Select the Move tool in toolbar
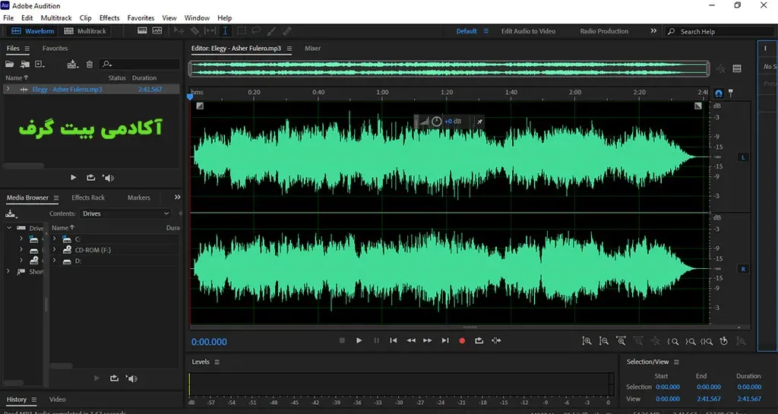The width and height of the screenshot is (778, 414). (179, 30)
